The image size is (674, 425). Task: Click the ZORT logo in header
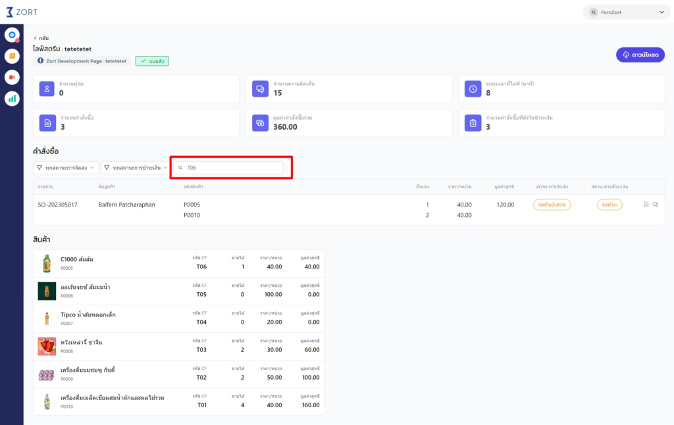[x=24, y=12]
